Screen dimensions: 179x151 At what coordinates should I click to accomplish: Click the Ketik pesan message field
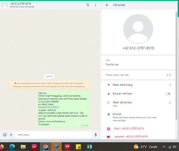53,135
